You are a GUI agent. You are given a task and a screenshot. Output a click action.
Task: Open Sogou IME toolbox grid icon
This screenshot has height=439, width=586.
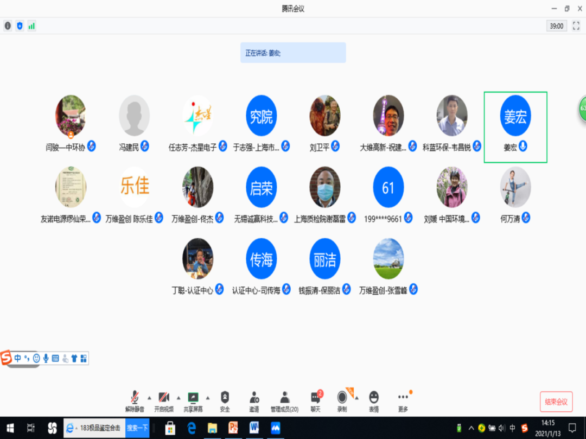pos(84,358)
